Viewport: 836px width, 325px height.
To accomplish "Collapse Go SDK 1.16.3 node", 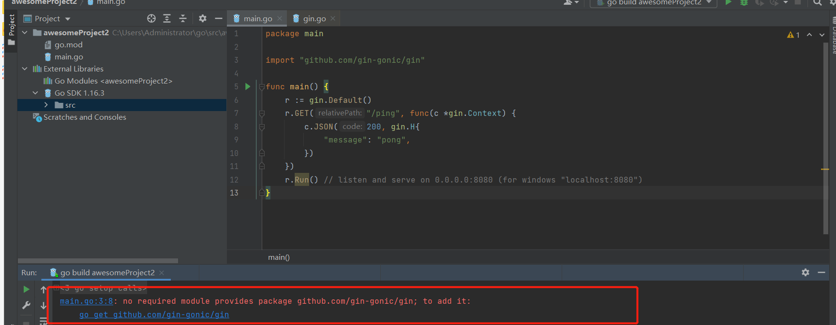I will 35,93.
